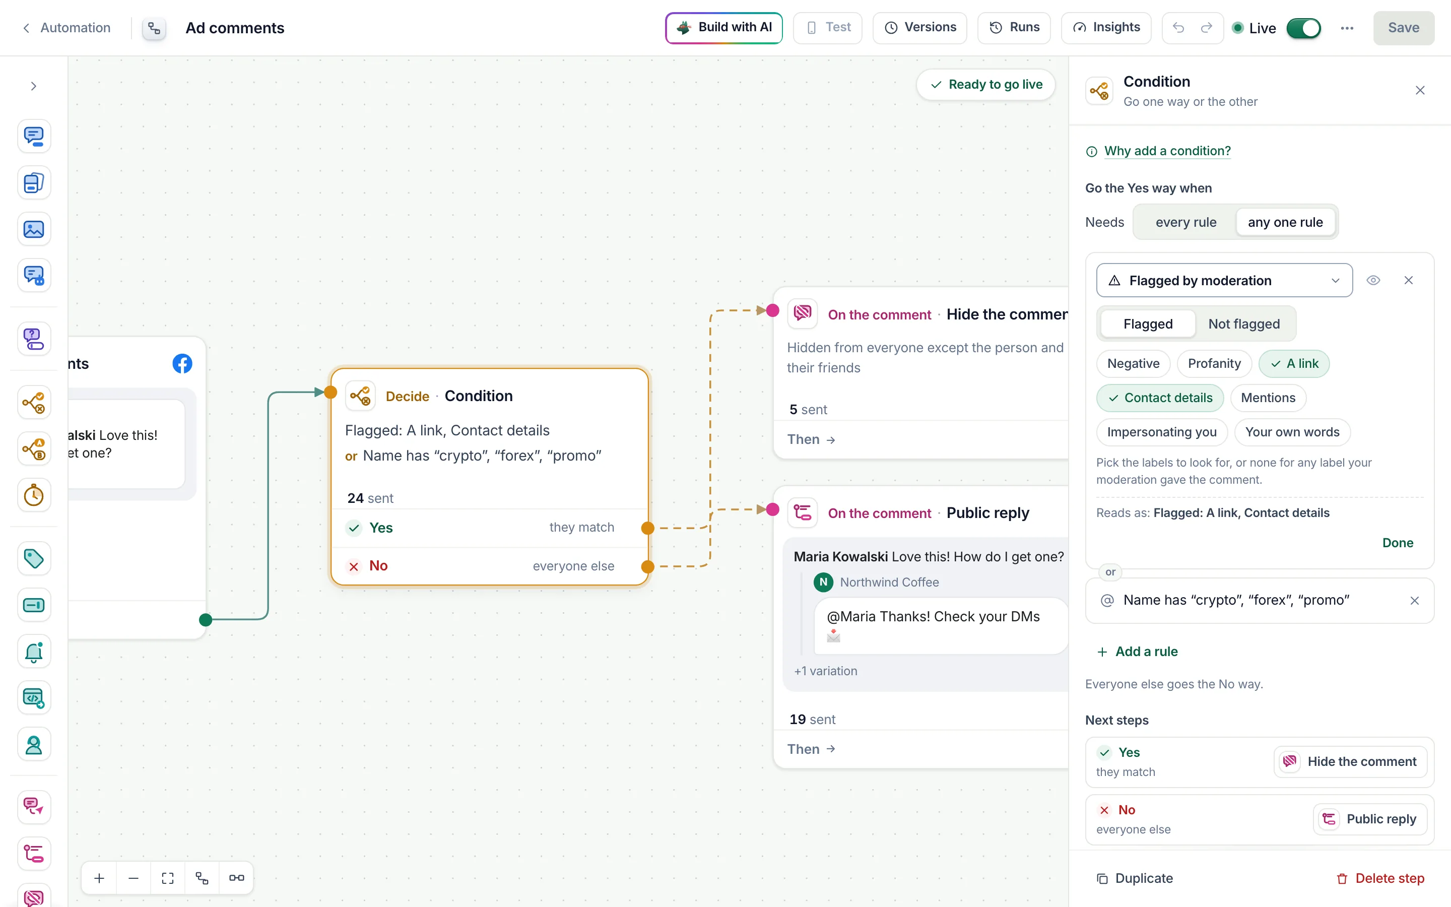Select the A/B split icon in sidebar
Image resolution: width=1451 pixels, height=907 pixels.
pyautogui.click(x=34, y=448)
